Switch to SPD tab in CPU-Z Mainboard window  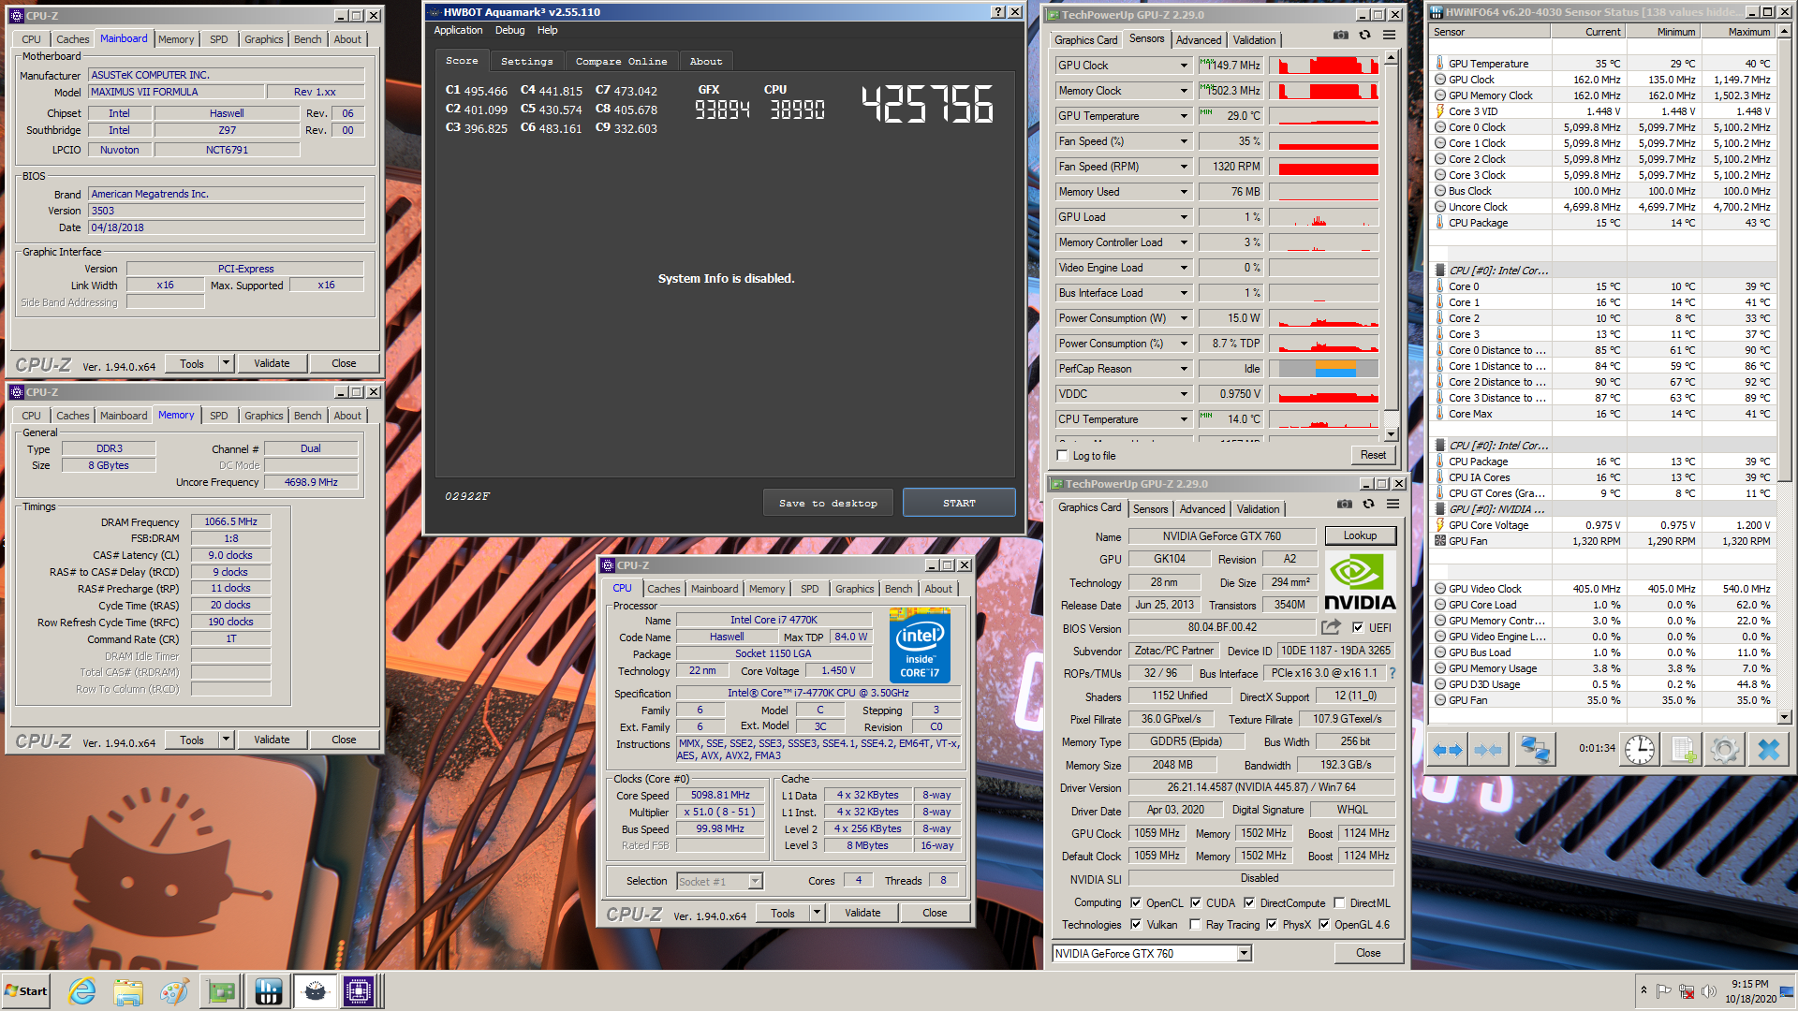[218, 39]
